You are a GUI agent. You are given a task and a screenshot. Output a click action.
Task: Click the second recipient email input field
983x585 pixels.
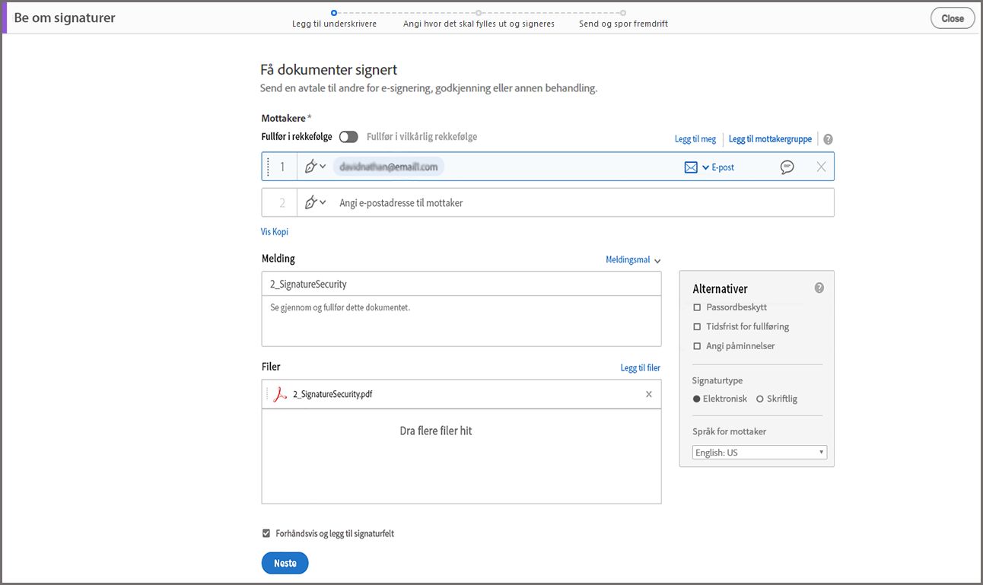457,202
